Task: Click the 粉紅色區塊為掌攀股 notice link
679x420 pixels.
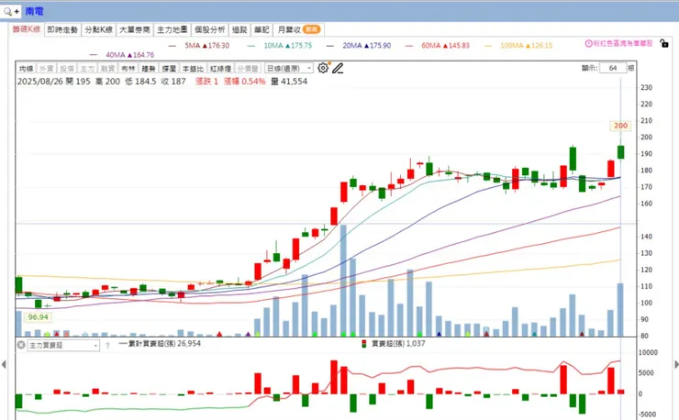Action: [x=622, y=43]
